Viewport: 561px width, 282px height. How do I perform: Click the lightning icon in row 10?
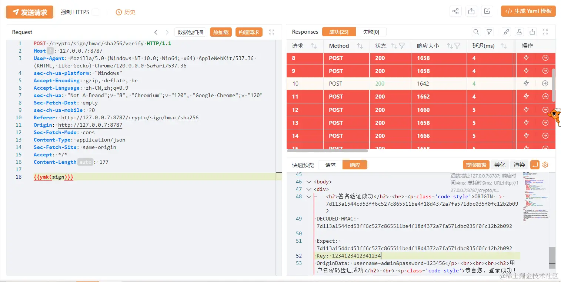[526, 83]
